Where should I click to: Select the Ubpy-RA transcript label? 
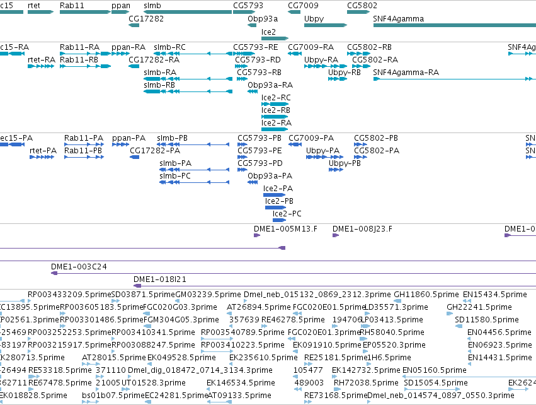321,59
